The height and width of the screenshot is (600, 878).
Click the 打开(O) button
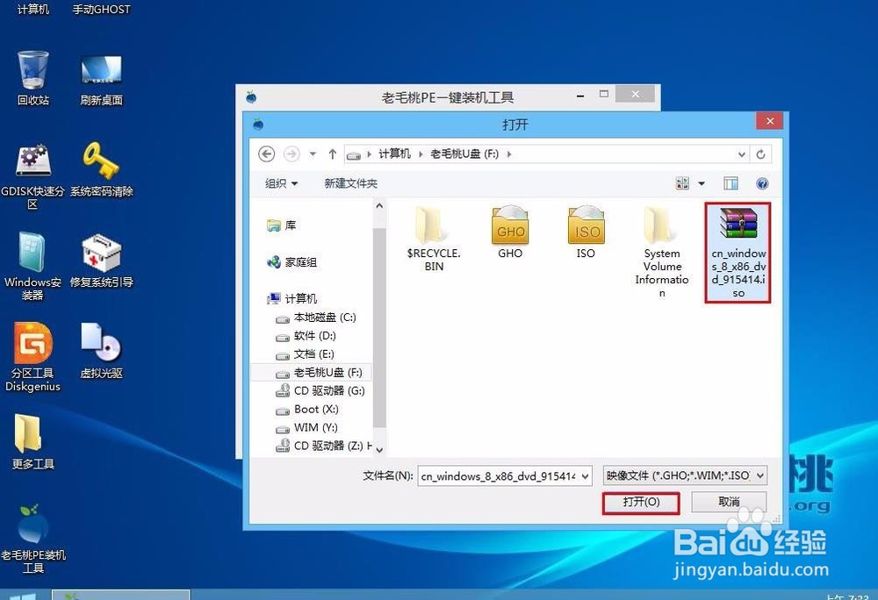(641, 502)
